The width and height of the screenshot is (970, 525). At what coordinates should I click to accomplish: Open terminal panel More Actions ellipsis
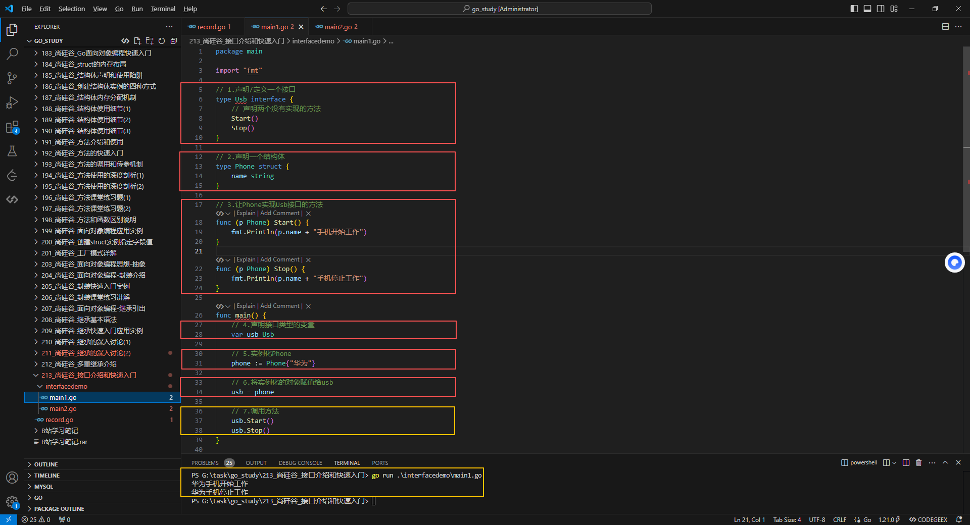932,462
